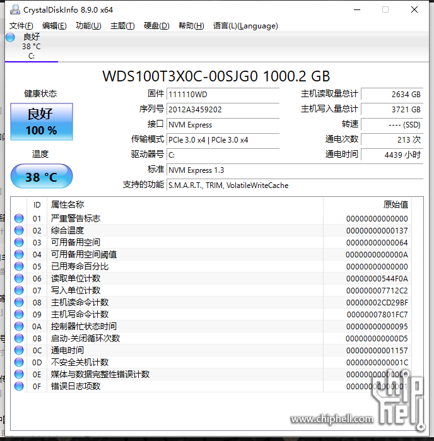Select the 已用寿命百分比 attribute name
The width and height of the screenshot is (434, 441).
point(80,266)
